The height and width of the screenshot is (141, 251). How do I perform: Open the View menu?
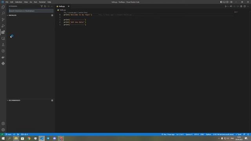point(26,2)
